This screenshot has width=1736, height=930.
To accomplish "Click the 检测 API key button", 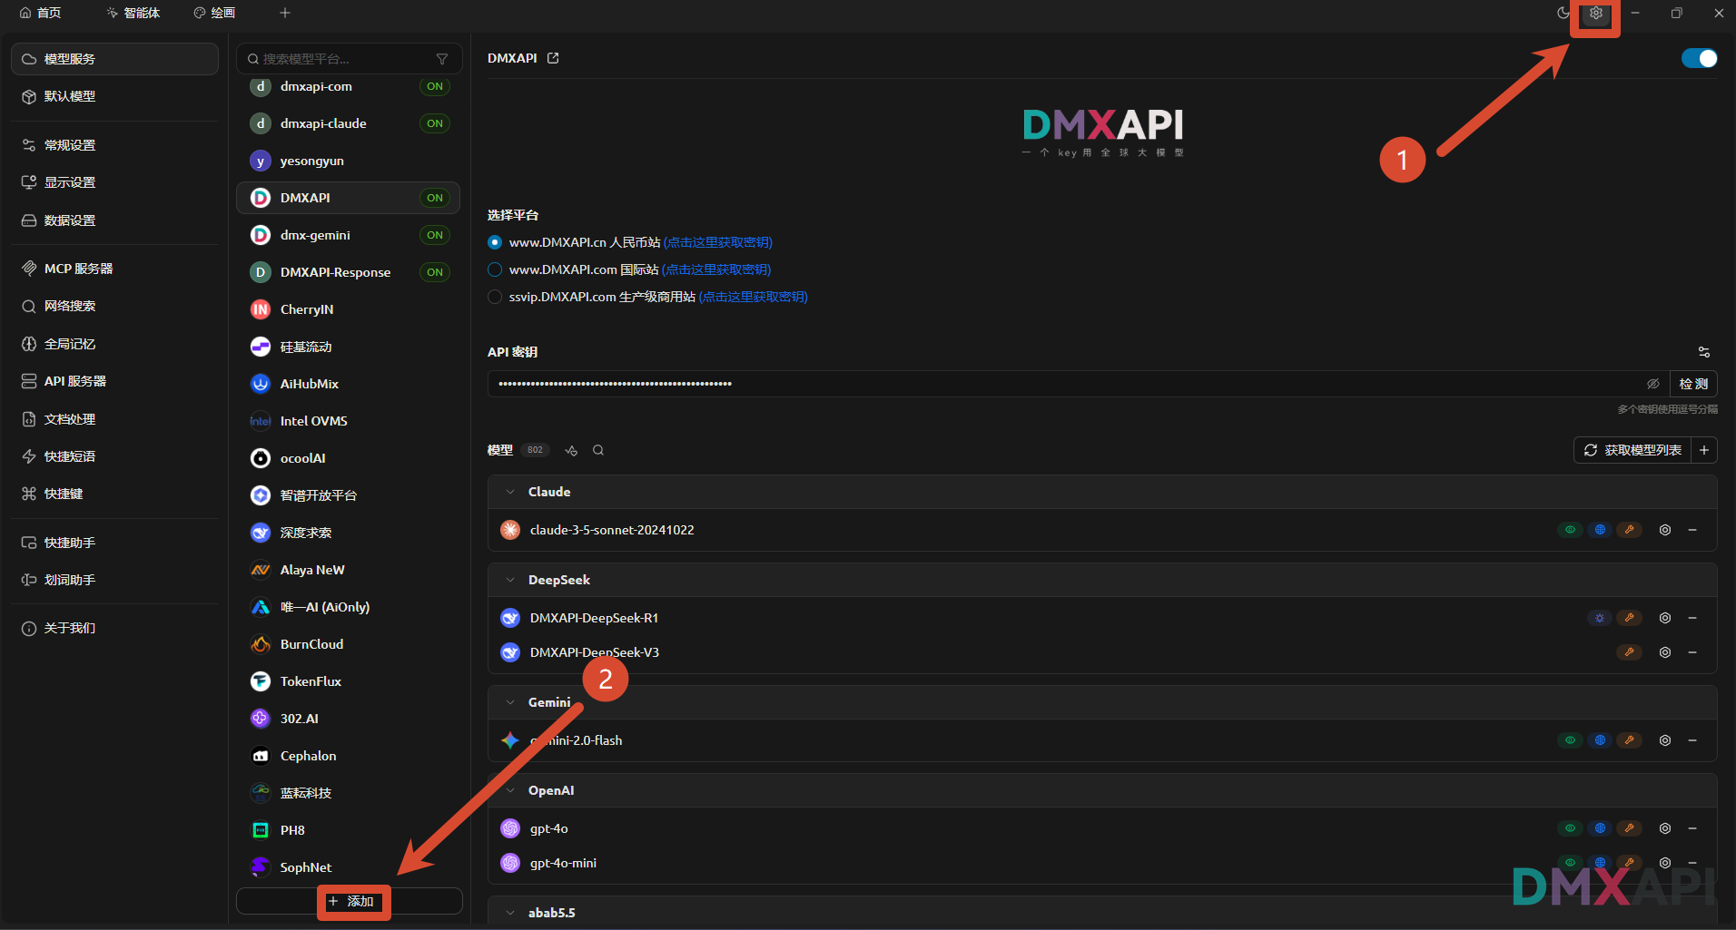I will point(1692,384).
